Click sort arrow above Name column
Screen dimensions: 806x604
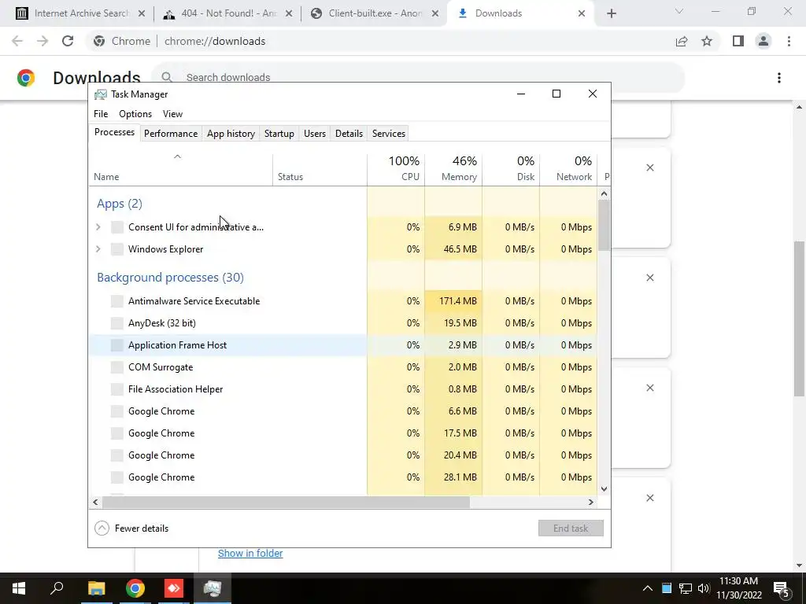coord(177,157)
